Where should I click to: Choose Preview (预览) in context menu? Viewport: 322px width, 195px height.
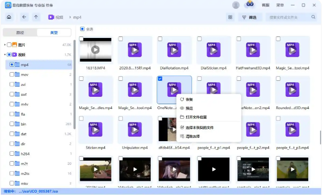click(209, 108)
